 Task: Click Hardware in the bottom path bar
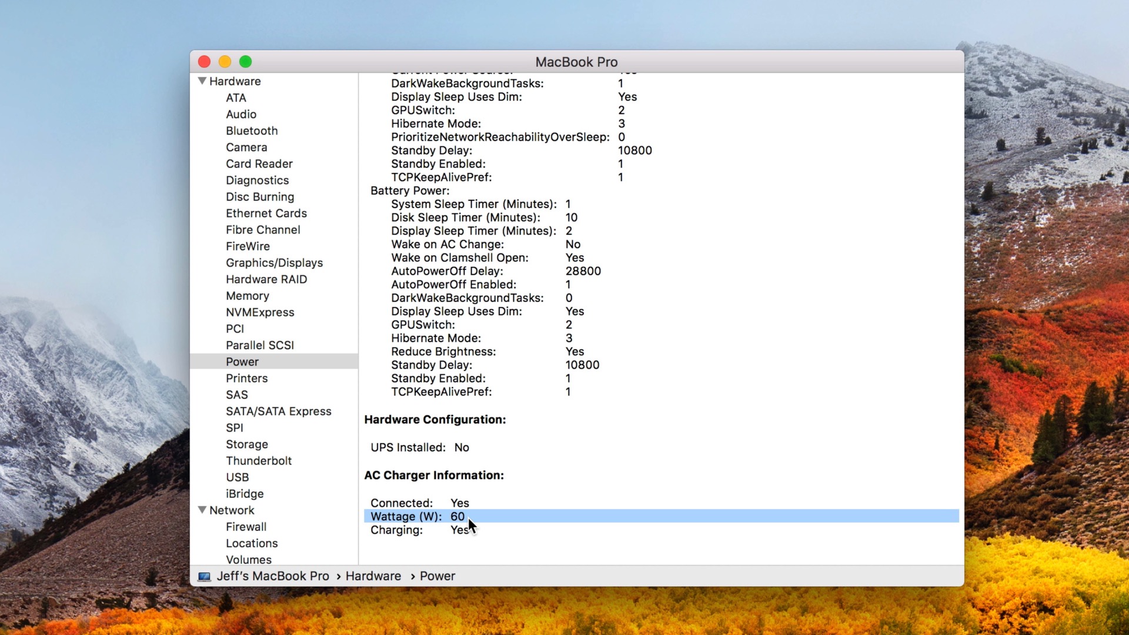point(373,576)
